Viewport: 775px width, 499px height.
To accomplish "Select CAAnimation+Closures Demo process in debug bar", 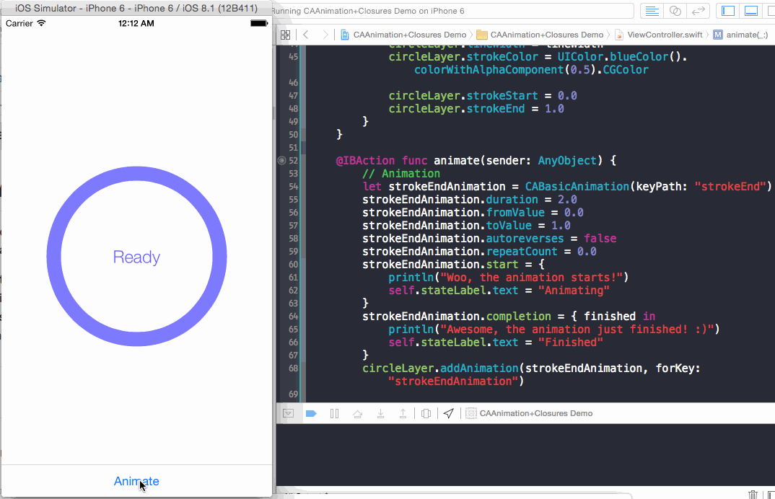I will click(530, 413).
